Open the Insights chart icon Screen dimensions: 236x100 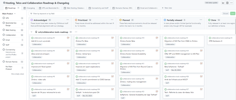pyautogui.click(x=223, y=3)
